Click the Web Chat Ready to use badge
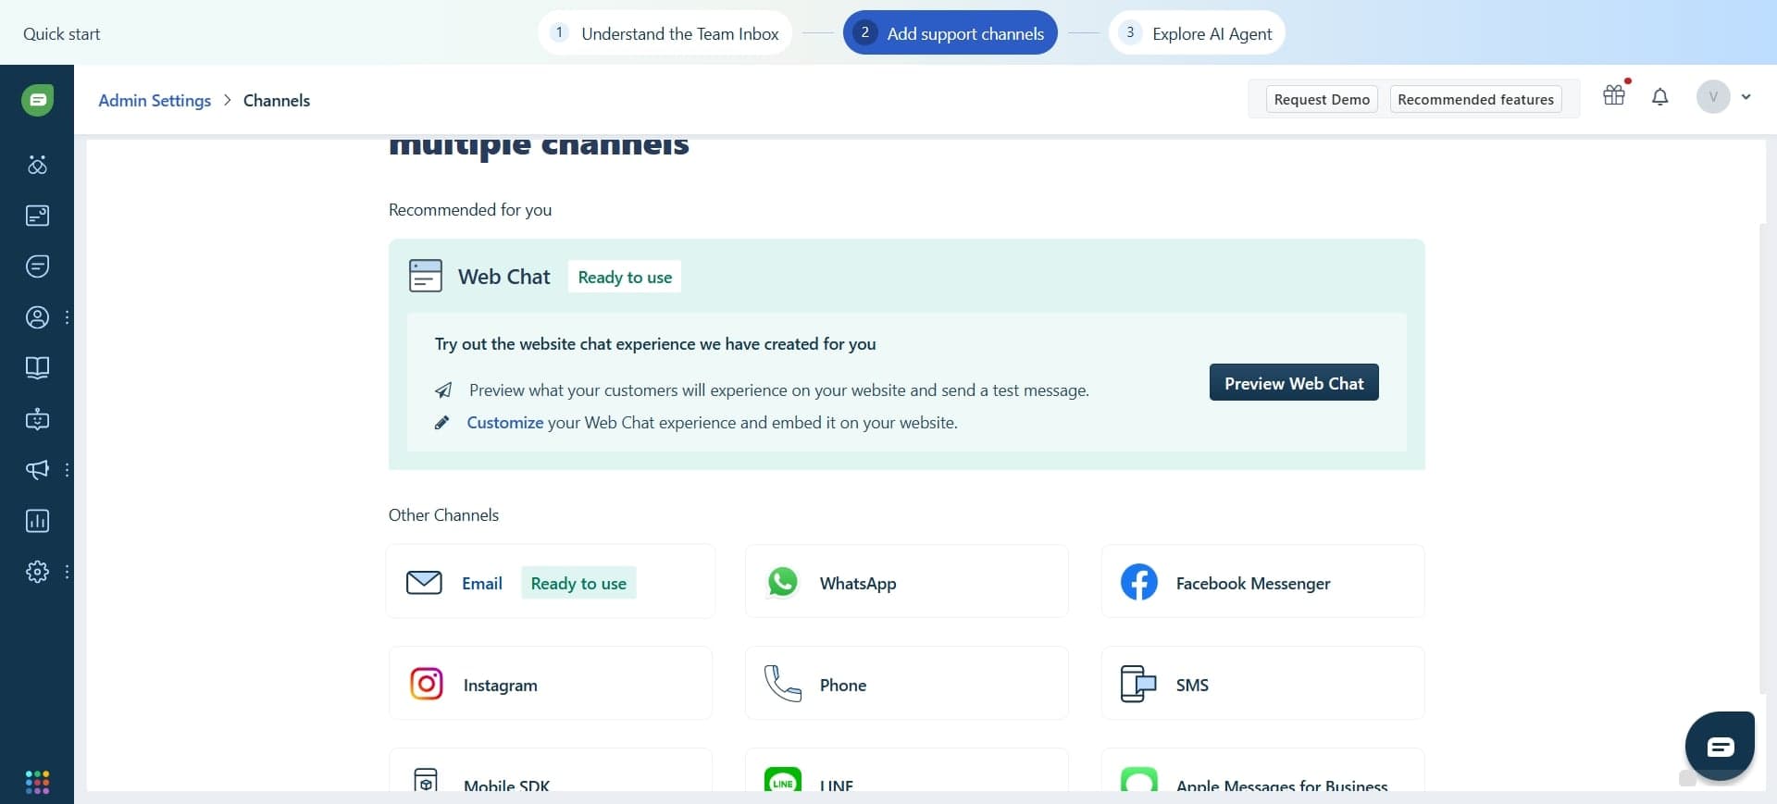The image size is (1777, 804). click(625, 277)
